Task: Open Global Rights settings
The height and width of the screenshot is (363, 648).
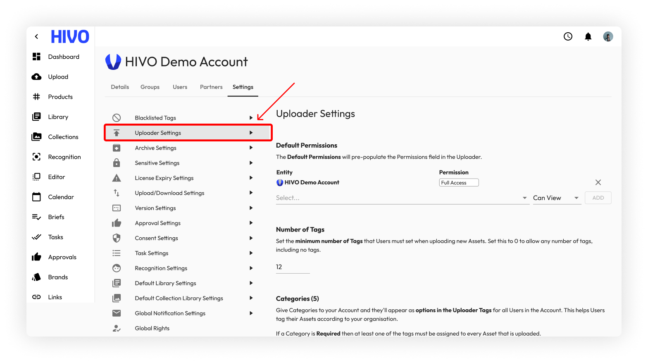Action: coord(152,328)
